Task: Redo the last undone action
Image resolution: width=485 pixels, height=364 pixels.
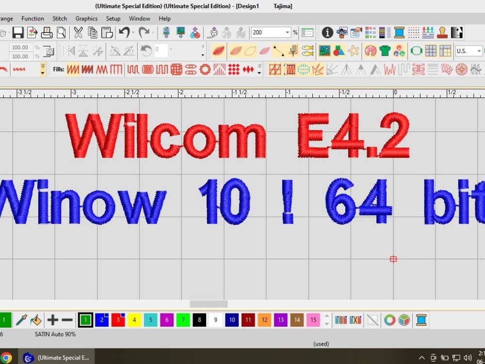Action: 144,33
